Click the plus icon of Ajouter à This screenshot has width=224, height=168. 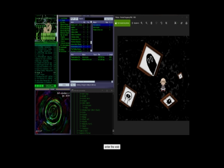pyautogui.click(x=132, y=23)
